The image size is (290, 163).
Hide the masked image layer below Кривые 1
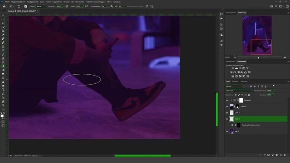point(227,107)
